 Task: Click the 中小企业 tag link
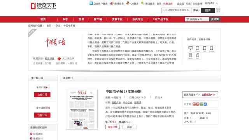pos(128,103)
